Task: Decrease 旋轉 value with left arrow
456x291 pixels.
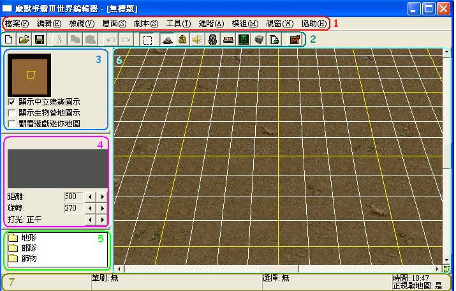Action: (x=90, y=208)
